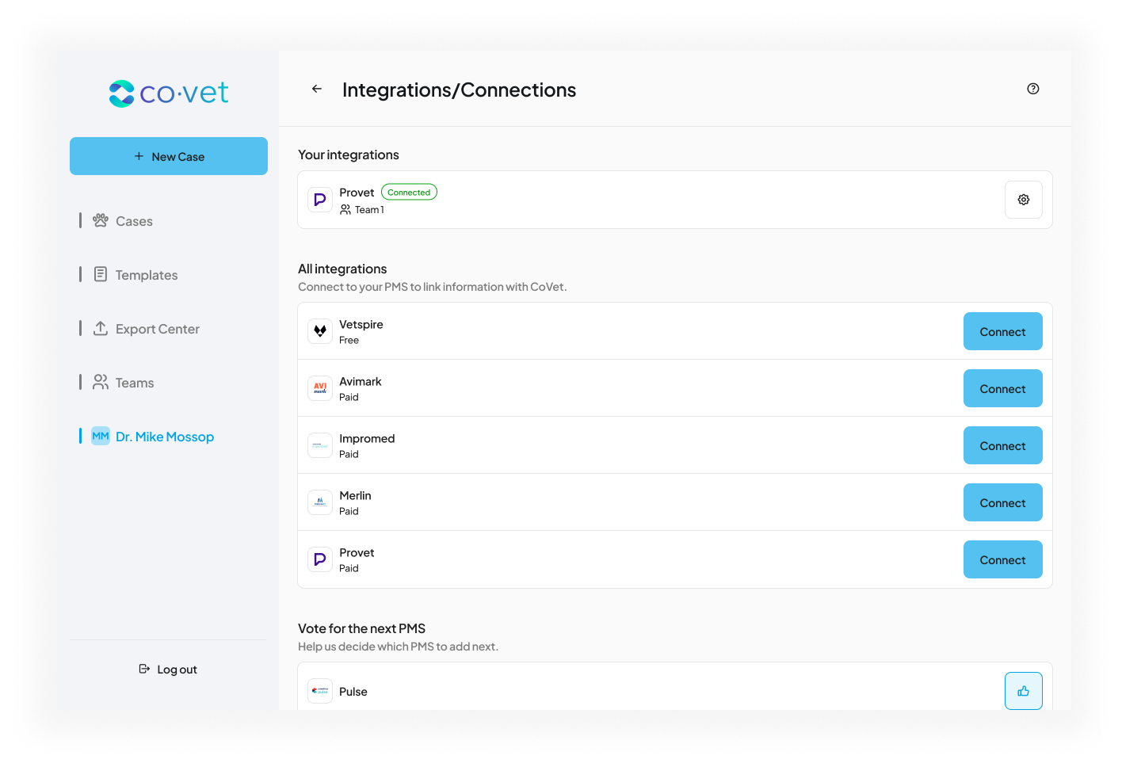Click the Team 1 people icon
The width and height of the screenshot is (1122, 767).
tap(345, 210)
